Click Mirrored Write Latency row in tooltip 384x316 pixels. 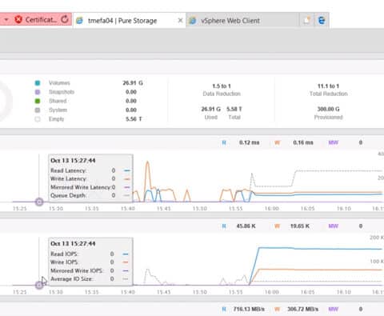(x=90, y=187)
